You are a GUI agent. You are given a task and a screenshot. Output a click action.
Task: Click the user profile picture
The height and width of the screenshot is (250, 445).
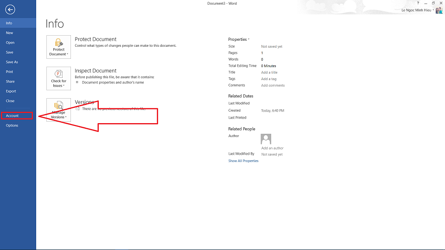(439, 11)
